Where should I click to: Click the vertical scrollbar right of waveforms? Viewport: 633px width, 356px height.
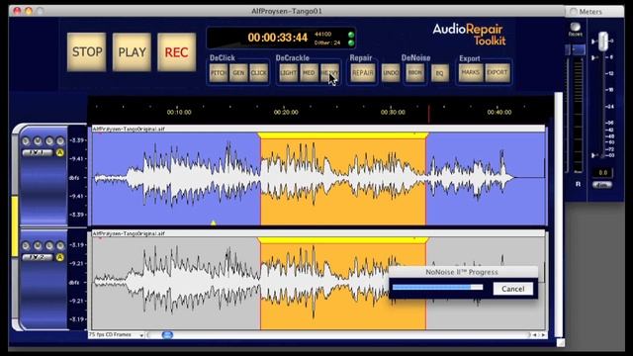[x=558, y=215]
